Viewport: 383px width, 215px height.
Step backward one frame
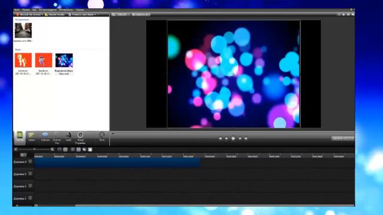226,139
